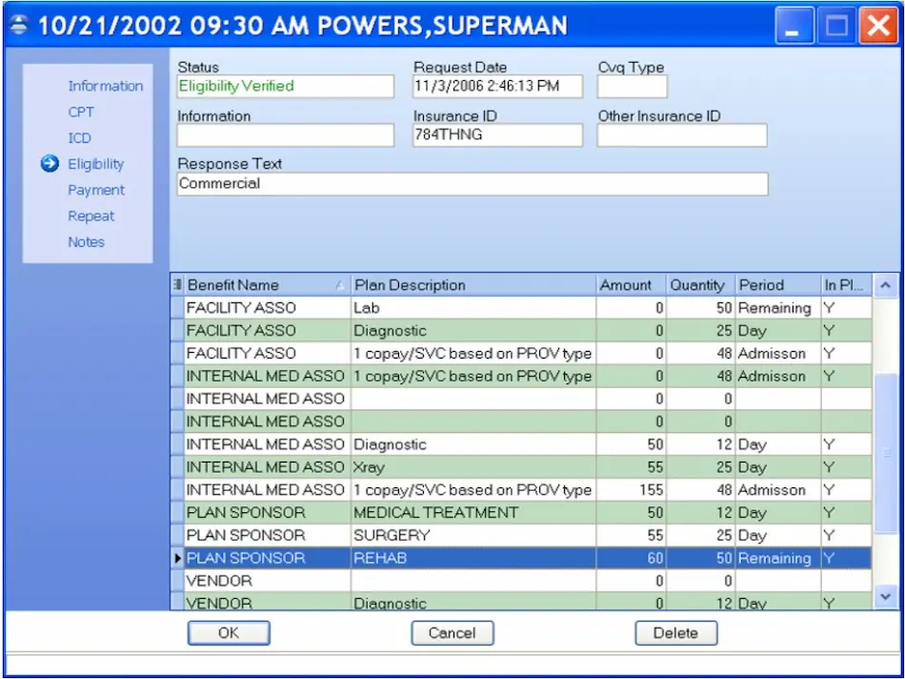Switch to the CPT section
This screenshot has width=905, height=679.
(81, 112)
